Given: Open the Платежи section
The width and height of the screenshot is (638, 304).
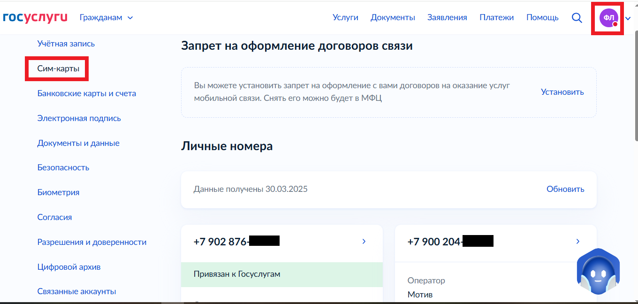Looking at the screenshot, I should [x=496, y=17].
